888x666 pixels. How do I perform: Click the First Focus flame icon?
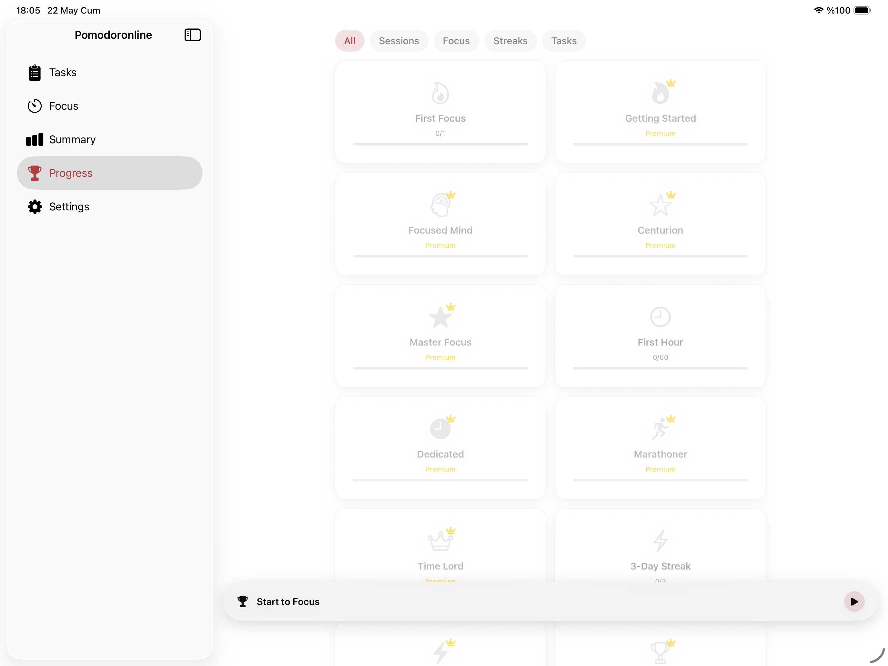(x=440, y=93)
